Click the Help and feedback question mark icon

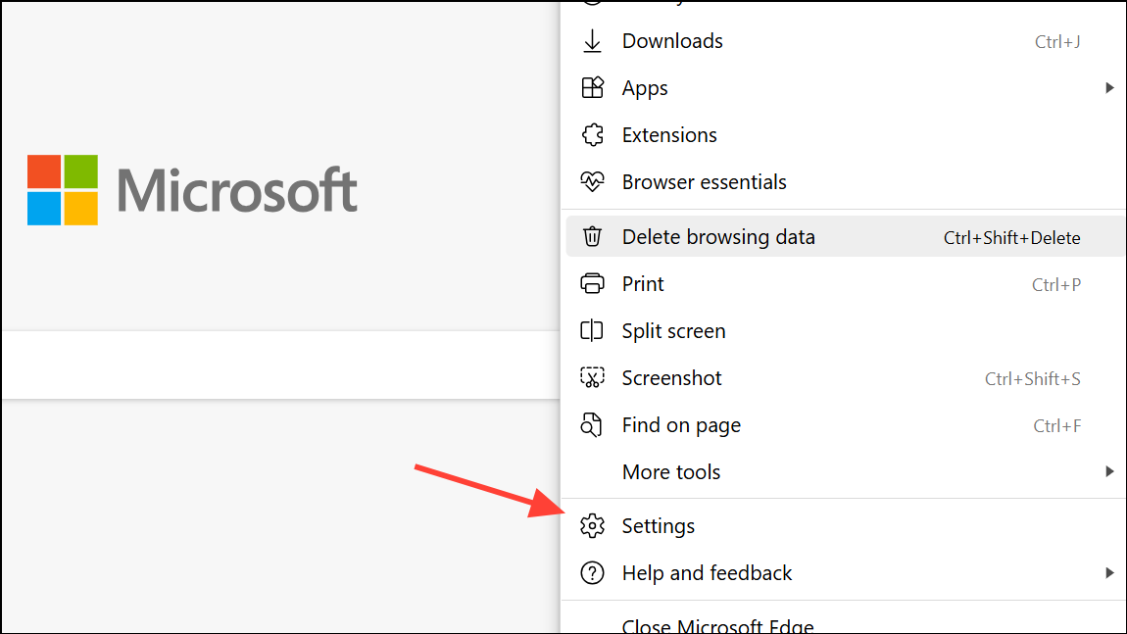[x=592, y=572]
